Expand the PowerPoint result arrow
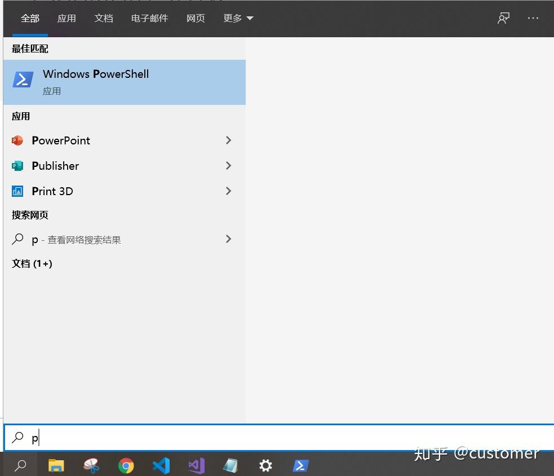554x476 pixels. tap(228, 140)
